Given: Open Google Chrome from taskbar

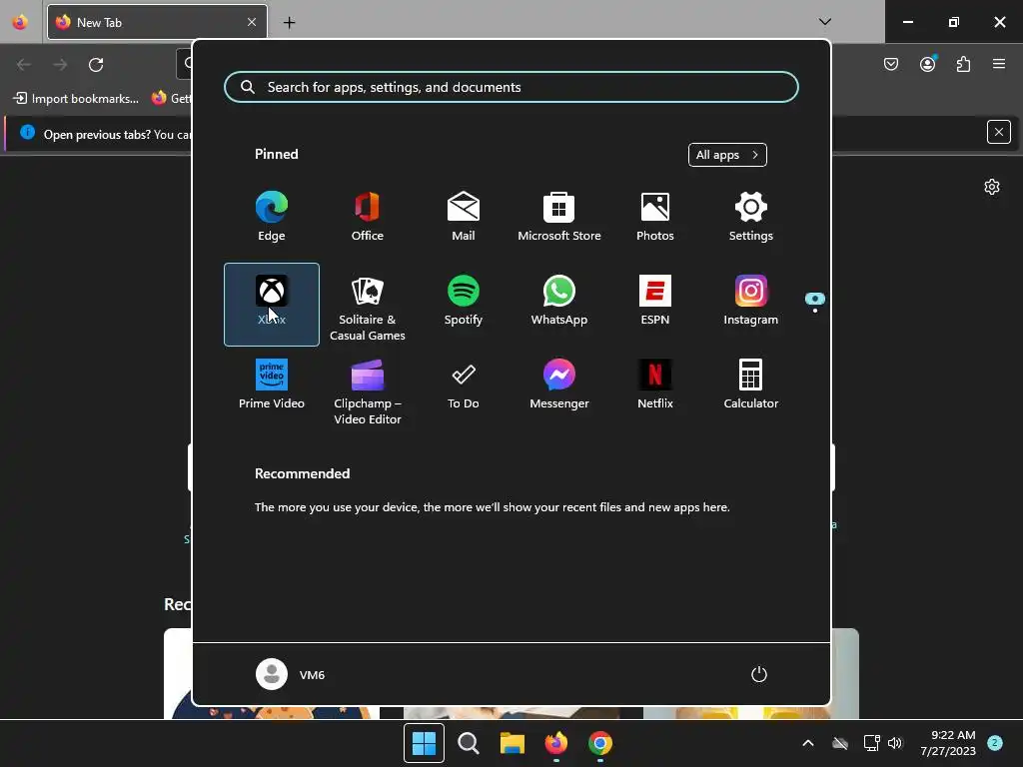Looking at the screenshot, I should click(600, 743).
